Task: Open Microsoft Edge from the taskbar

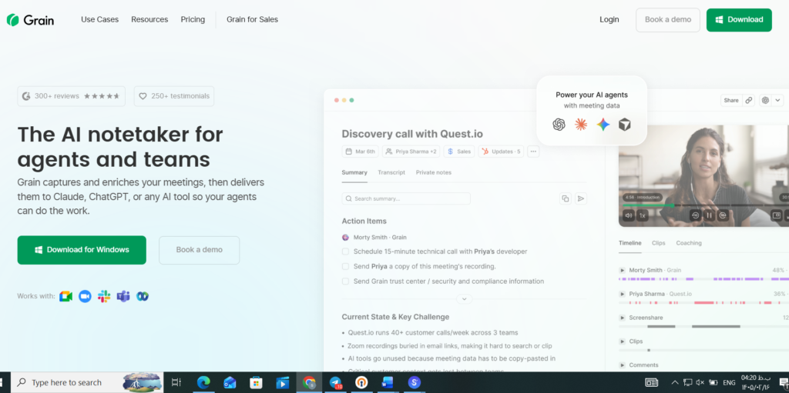Action: point(203,383)
